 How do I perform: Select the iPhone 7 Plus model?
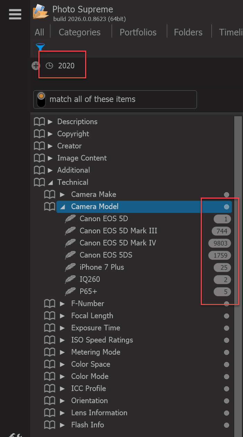pos(102,267)
